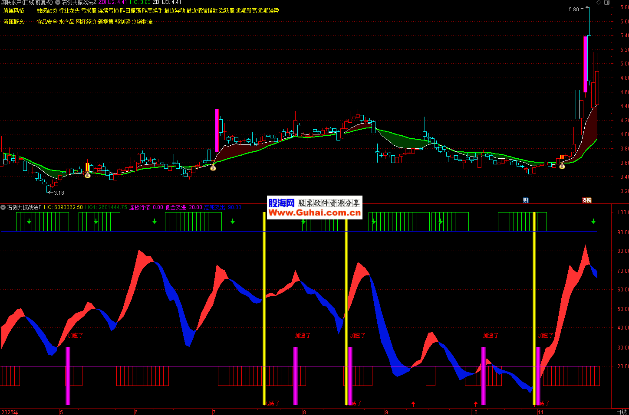Toggle the side panel icon at top right
The height and width of the screenshot is (415, 629).
[607, 3]
